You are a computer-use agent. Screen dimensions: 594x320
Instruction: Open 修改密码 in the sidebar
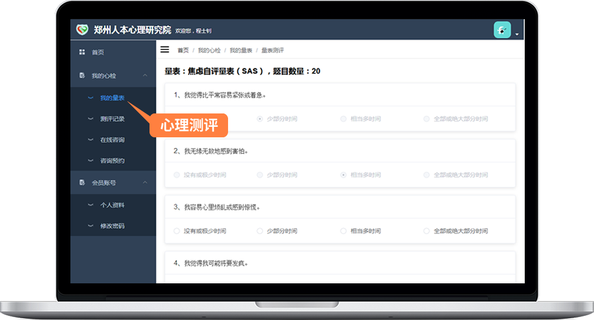tap(112, 226)
